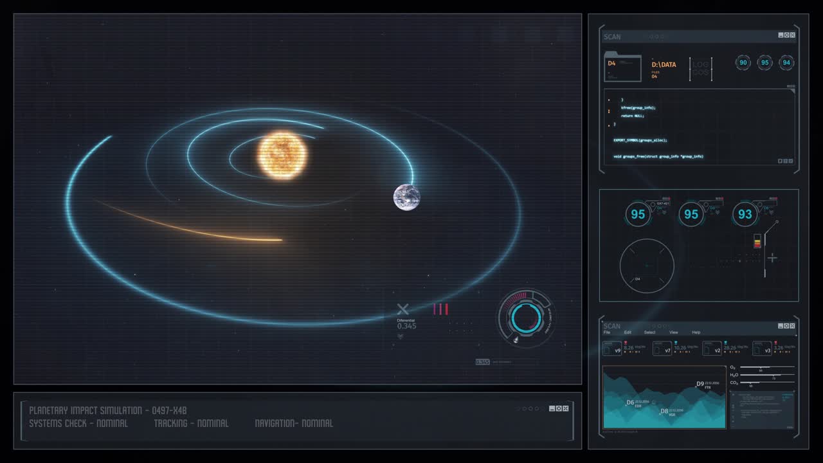
Task: Click the 95 gauge button in middle panel
Action: tap(691, 214)
